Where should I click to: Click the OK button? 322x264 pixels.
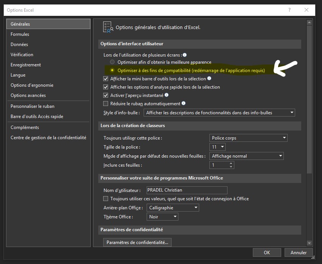click(267, 253)
